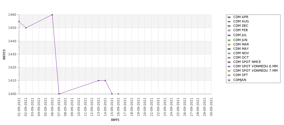284x125 pixels.
Task: Click the 1410 y-axis value
Action: tap(12, 81)
